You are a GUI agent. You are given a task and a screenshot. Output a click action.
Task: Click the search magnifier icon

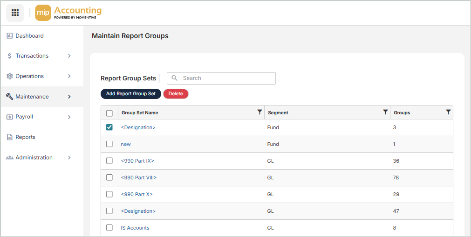point(175,78)
